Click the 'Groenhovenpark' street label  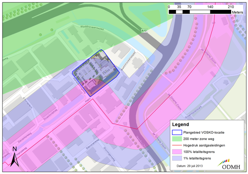193,112
